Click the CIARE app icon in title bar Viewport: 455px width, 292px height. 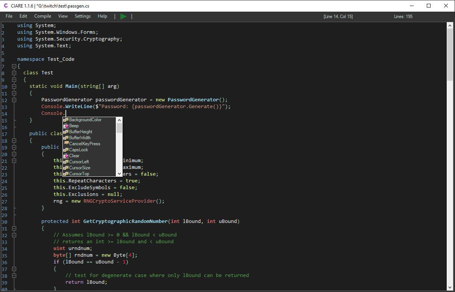pos(6,6)
